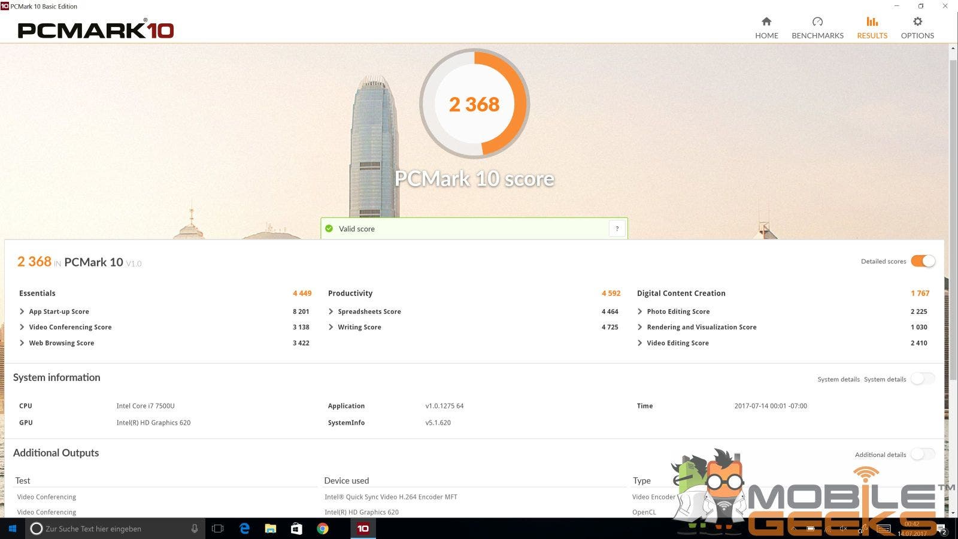
Task: Click the Cortana microphone icon
Action: 195,529
